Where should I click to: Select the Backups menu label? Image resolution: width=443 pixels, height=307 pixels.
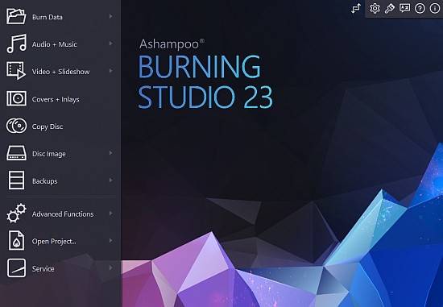pos(44,181)
